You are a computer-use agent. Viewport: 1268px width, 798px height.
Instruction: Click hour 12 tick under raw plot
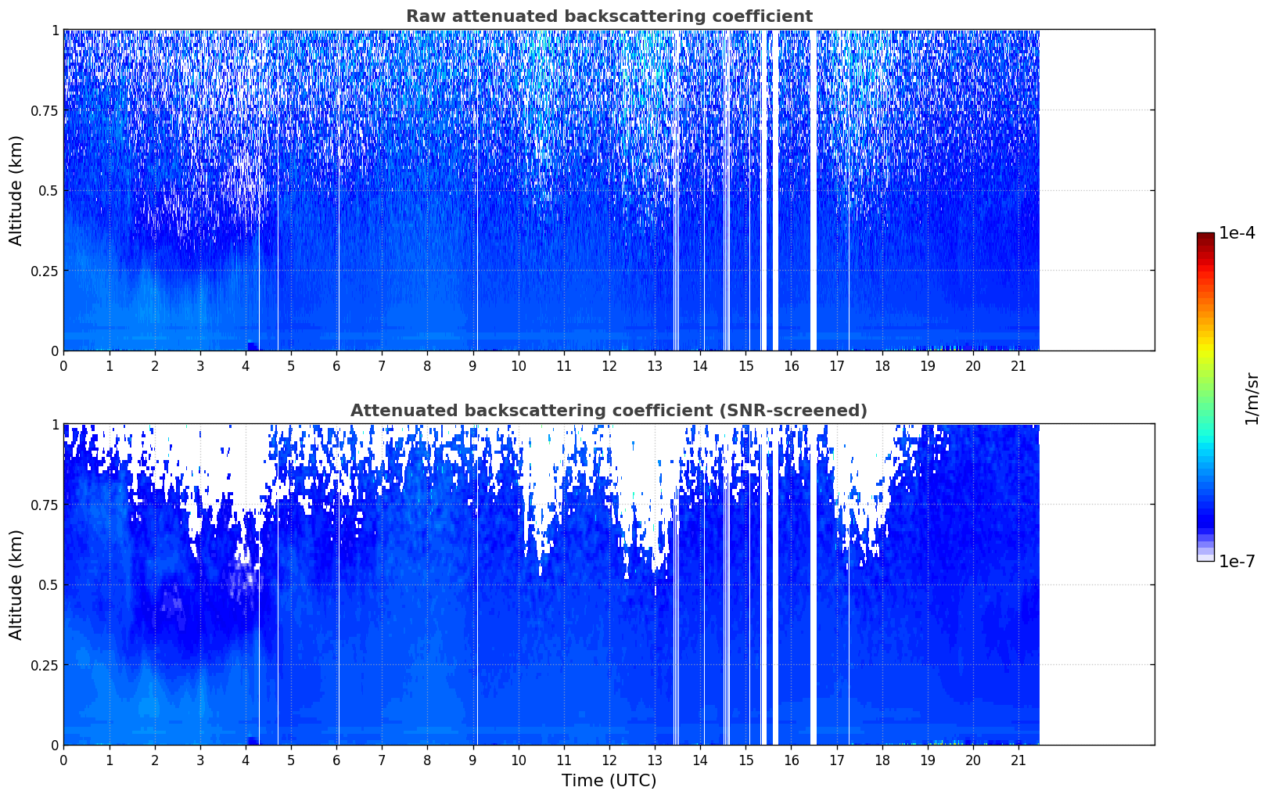click(609, 365)
